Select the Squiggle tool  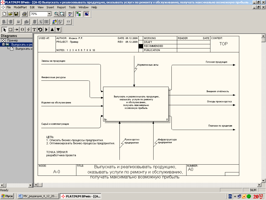tap(22, 30)
